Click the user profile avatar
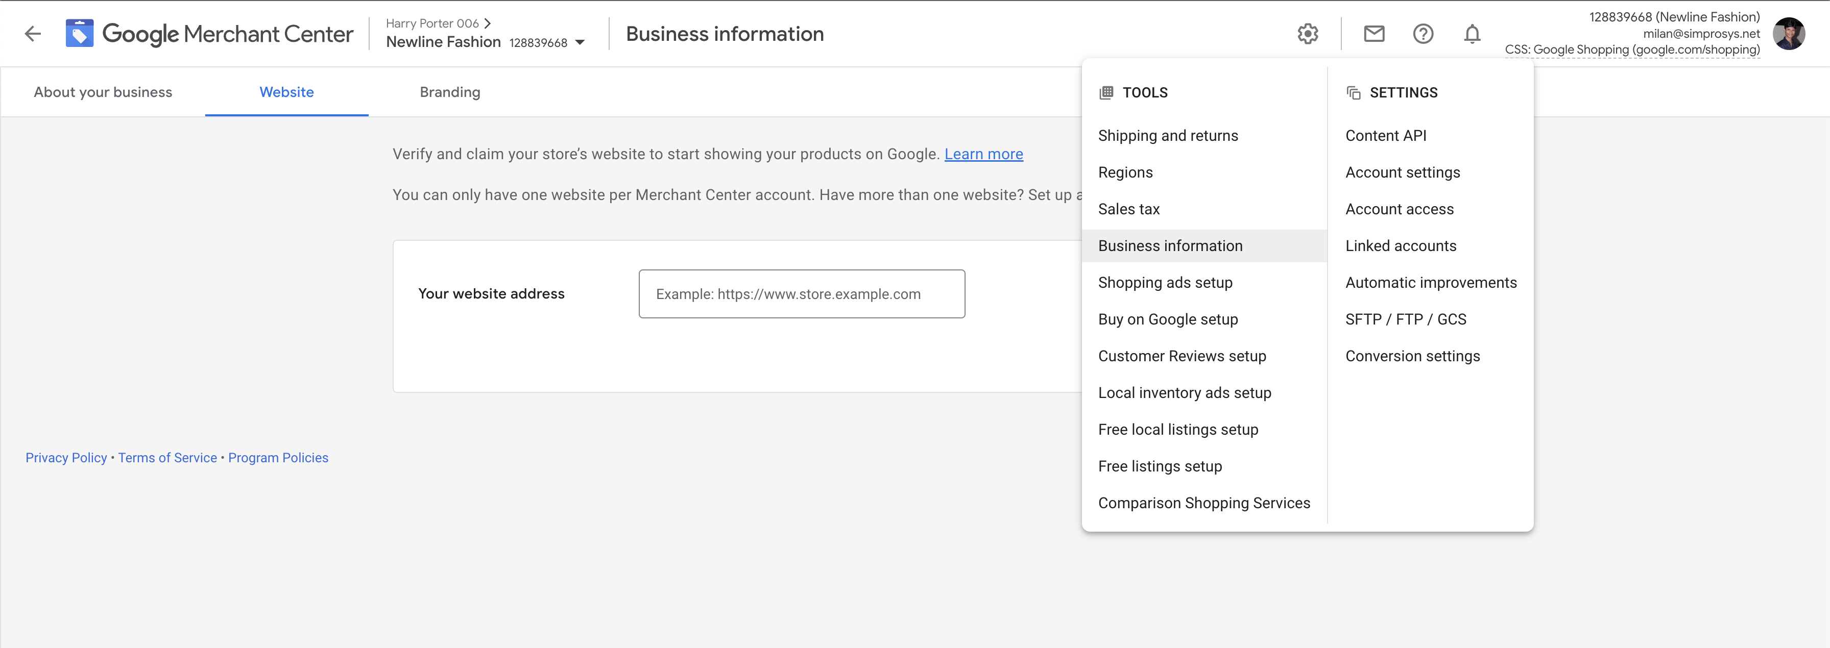Viewport: 1830px width, 648px height. click(x=1788, y=33)
